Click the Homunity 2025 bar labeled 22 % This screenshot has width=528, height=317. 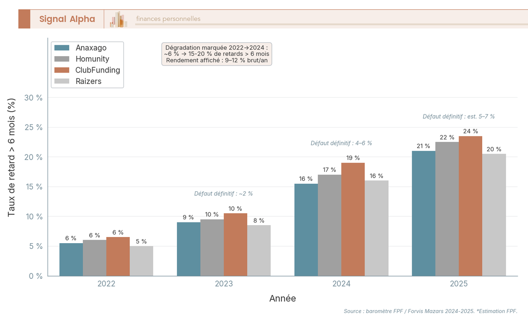447,209
